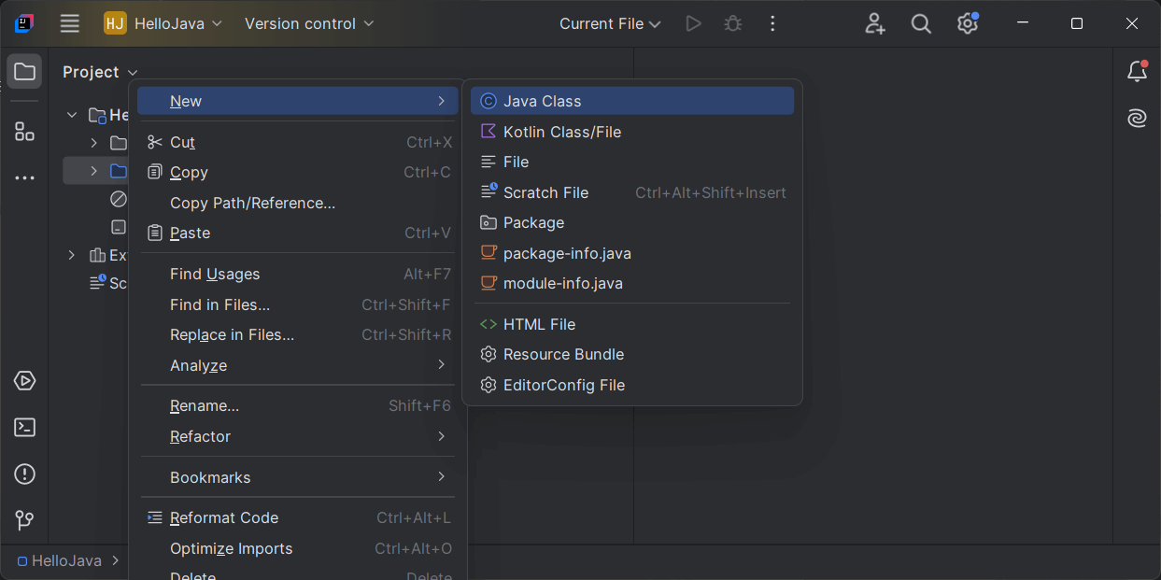This screenshot has width=1161, height=580.
Task: Open the main hamburger menu
Action: 70,23
